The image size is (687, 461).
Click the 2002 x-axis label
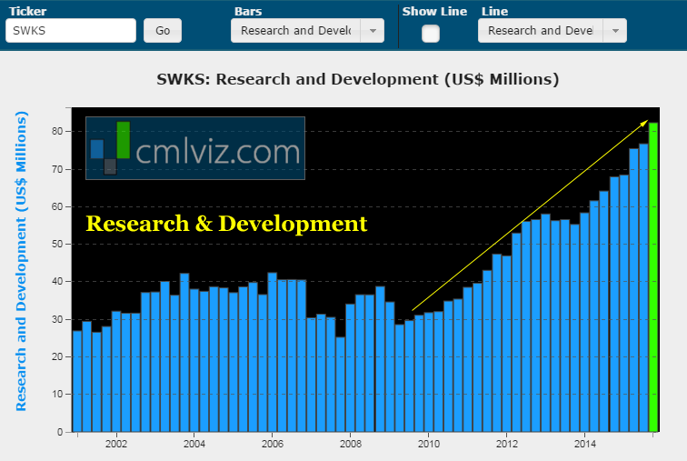116,444
